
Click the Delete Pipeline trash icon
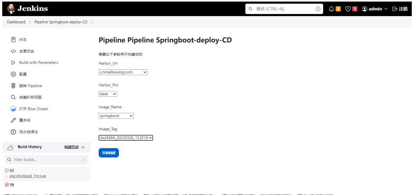13,86
